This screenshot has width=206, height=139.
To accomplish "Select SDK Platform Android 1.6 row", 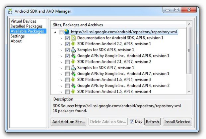I will point(114,80).
